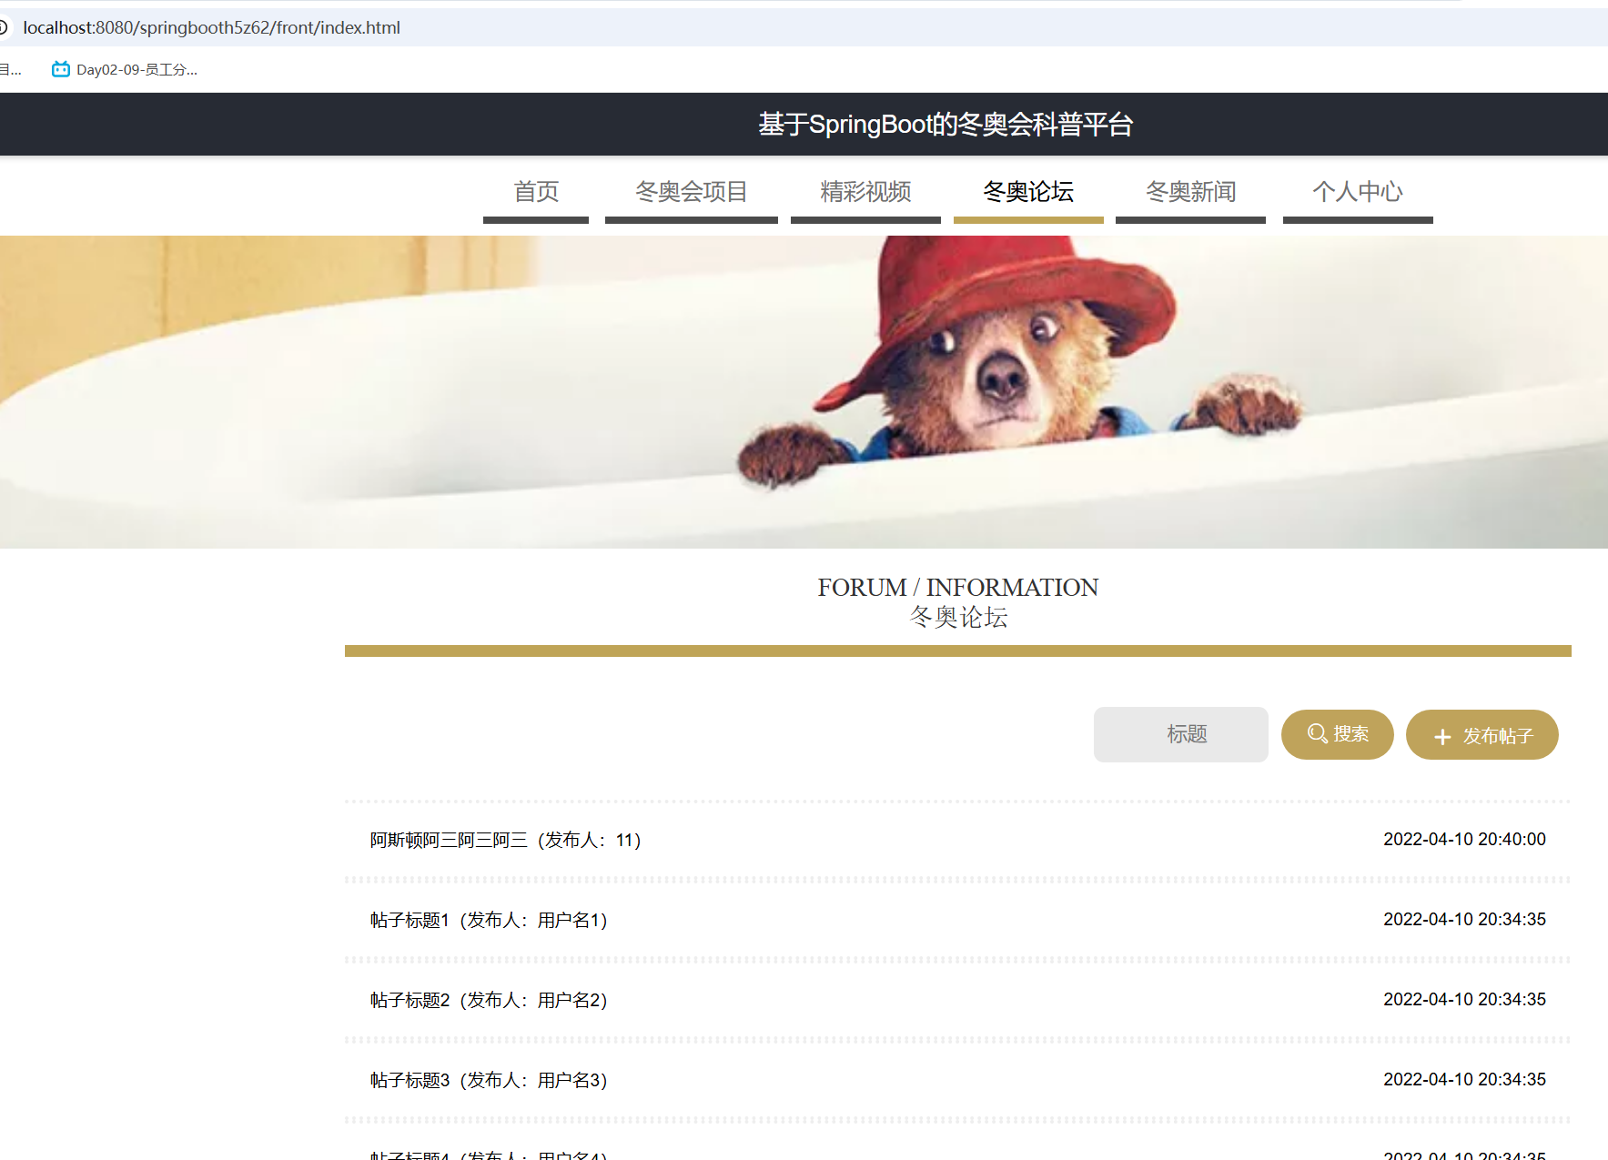Click the 搜索 button
The height and width of the screenshot is (1160, 1608).
[x=1338, y=734]
